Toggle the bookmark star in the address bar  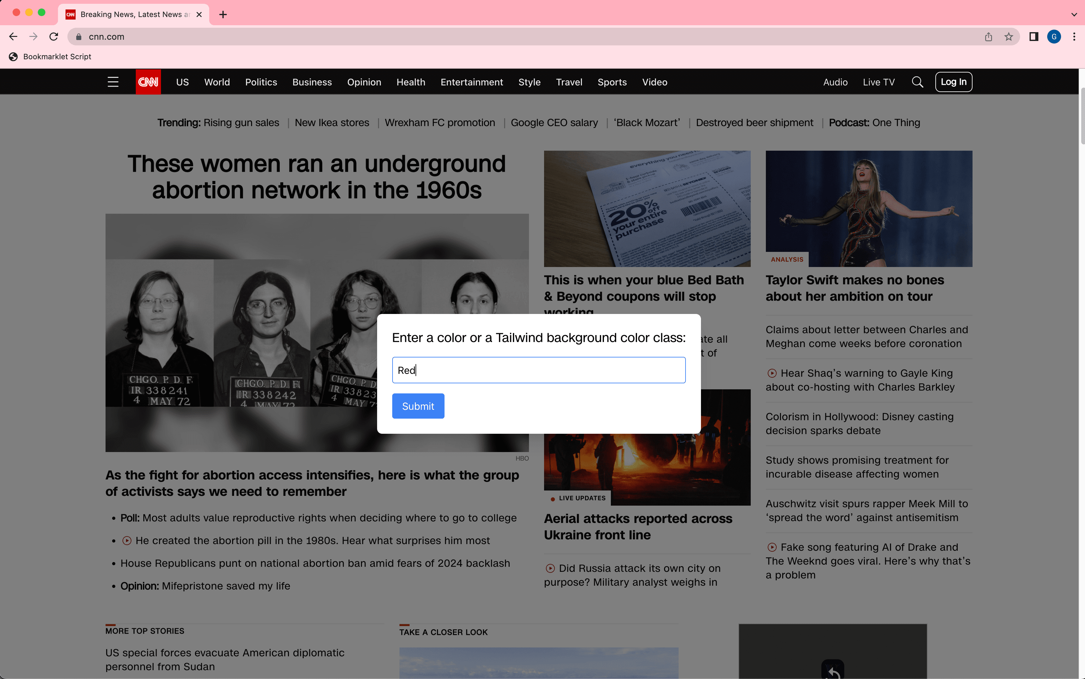point(1008,36)
